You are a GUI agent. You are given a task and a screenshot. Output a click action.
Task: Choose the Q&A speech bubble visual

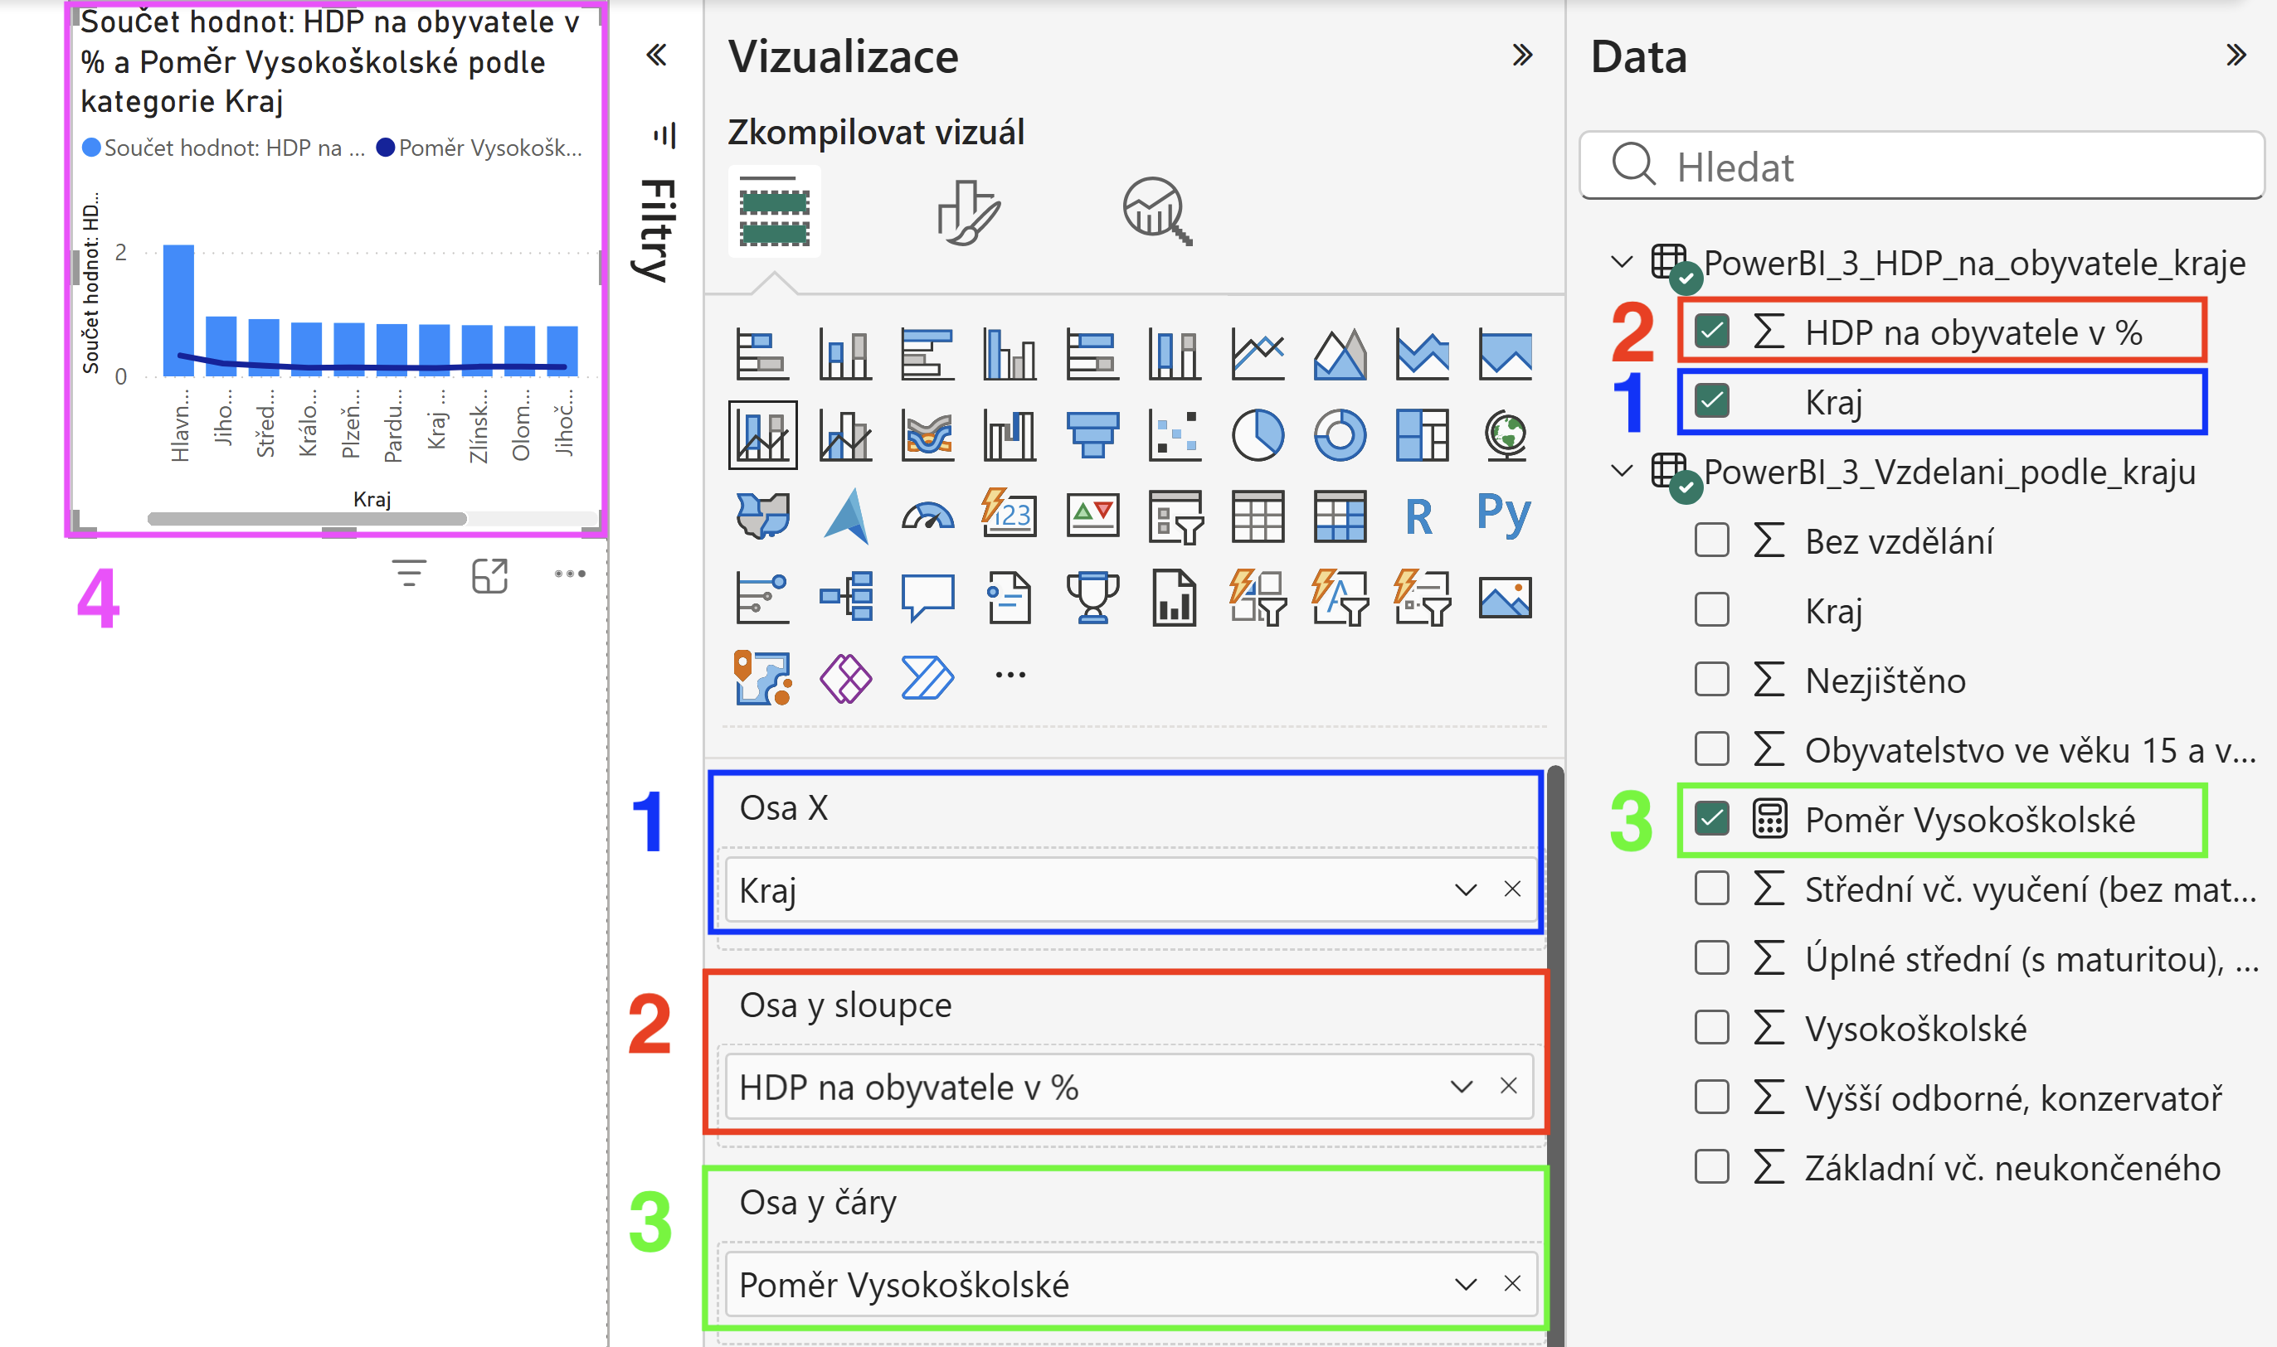pyautogui.click(x=927, y=598)
